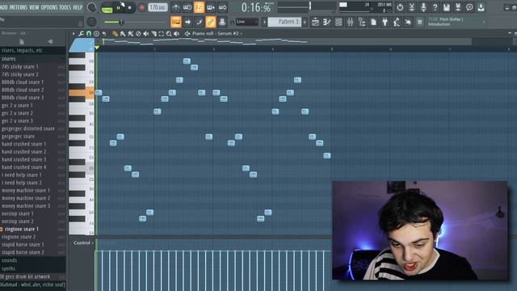Open the chat bubble icon in top toolbar
The height and width of the screenshot is (291, 517).
coord(469,7)
